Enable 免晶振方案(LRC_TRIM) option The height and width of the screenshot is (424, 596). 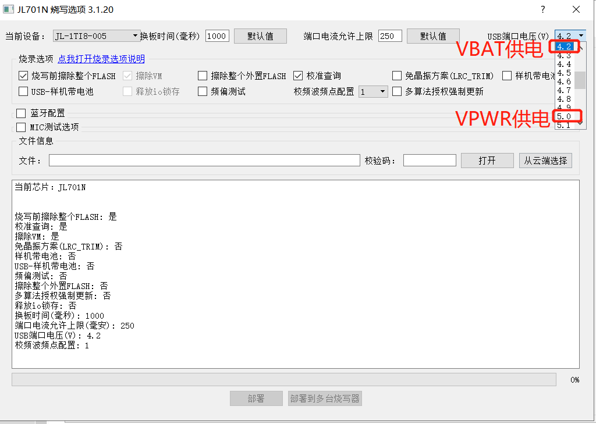click(x=397, y=76)
